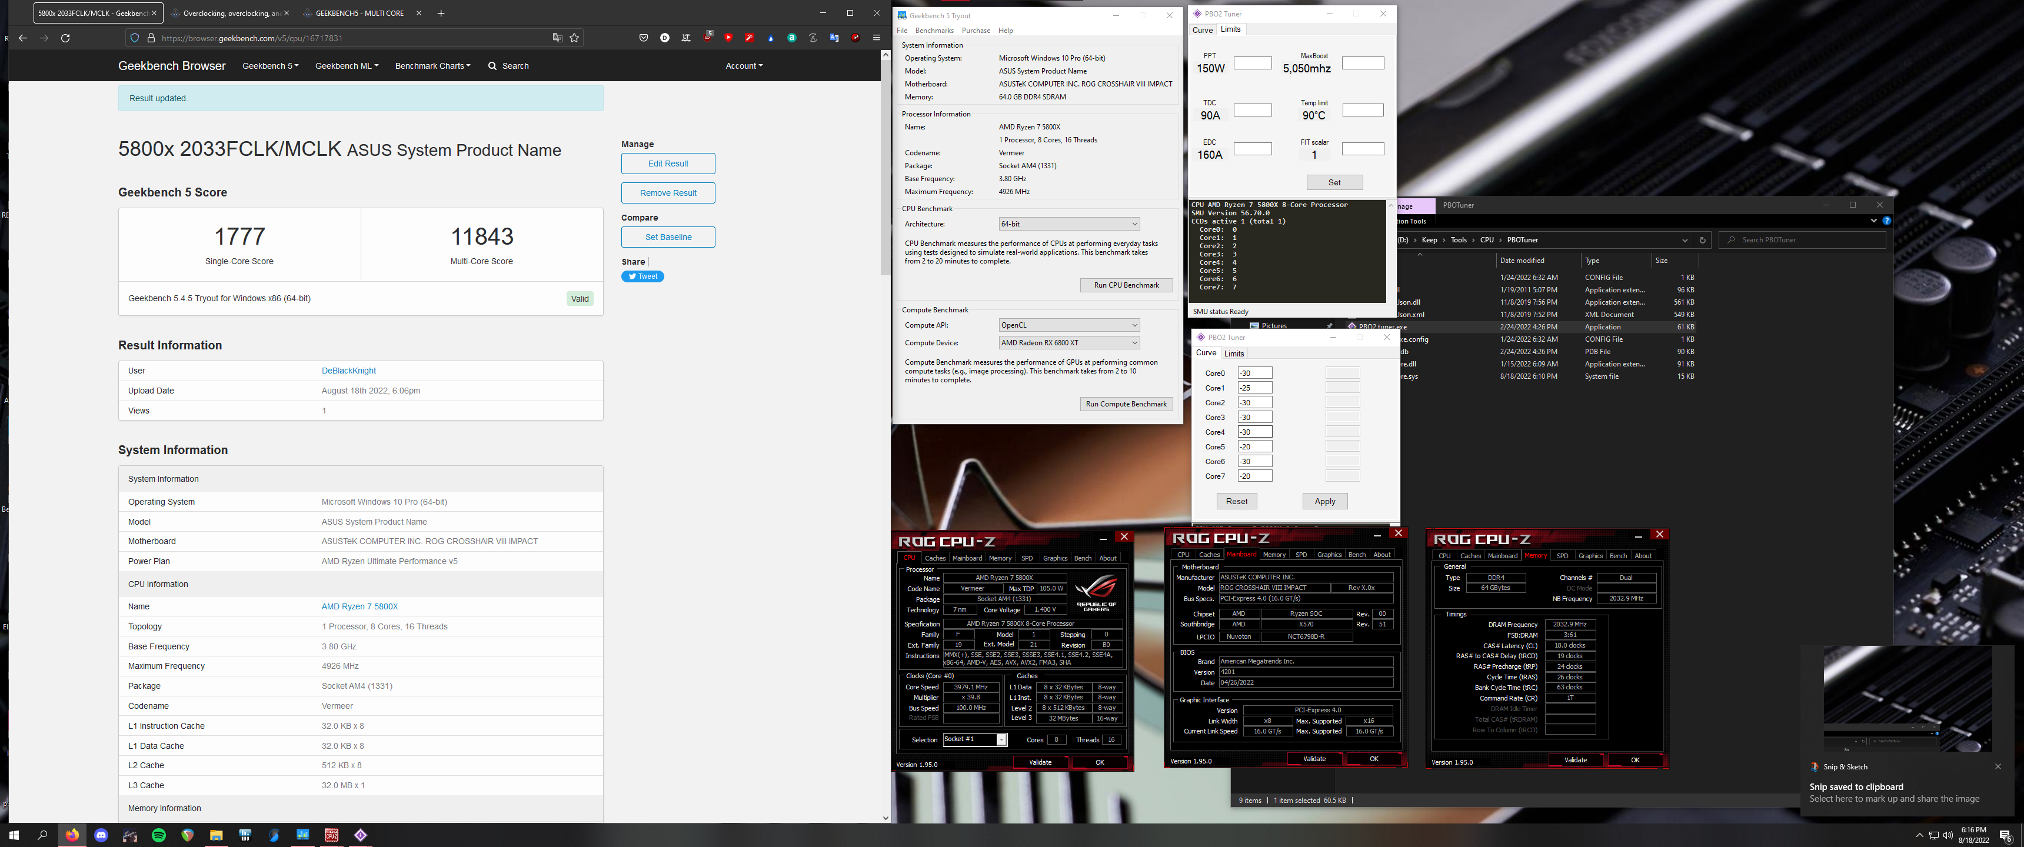Click the Remove Result button
The image size is (2024, 847).
click(668, 194)
